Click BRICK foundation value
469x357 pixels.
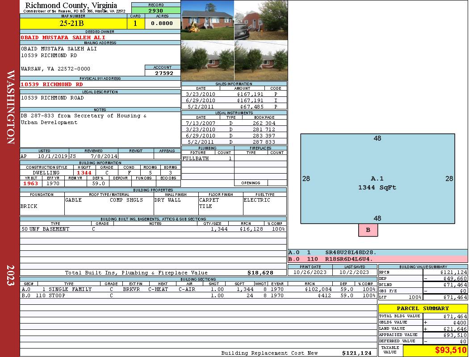(x=29, y=206)
